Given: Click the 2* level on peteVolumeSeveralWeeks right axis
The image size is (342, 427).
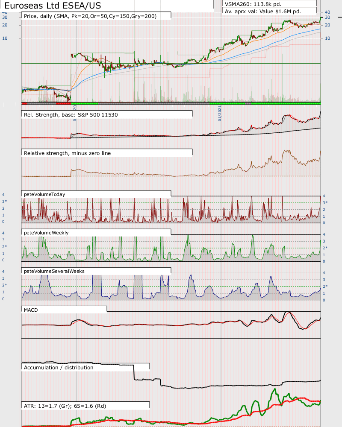Looking at the screenshot, I should (325, 286).
